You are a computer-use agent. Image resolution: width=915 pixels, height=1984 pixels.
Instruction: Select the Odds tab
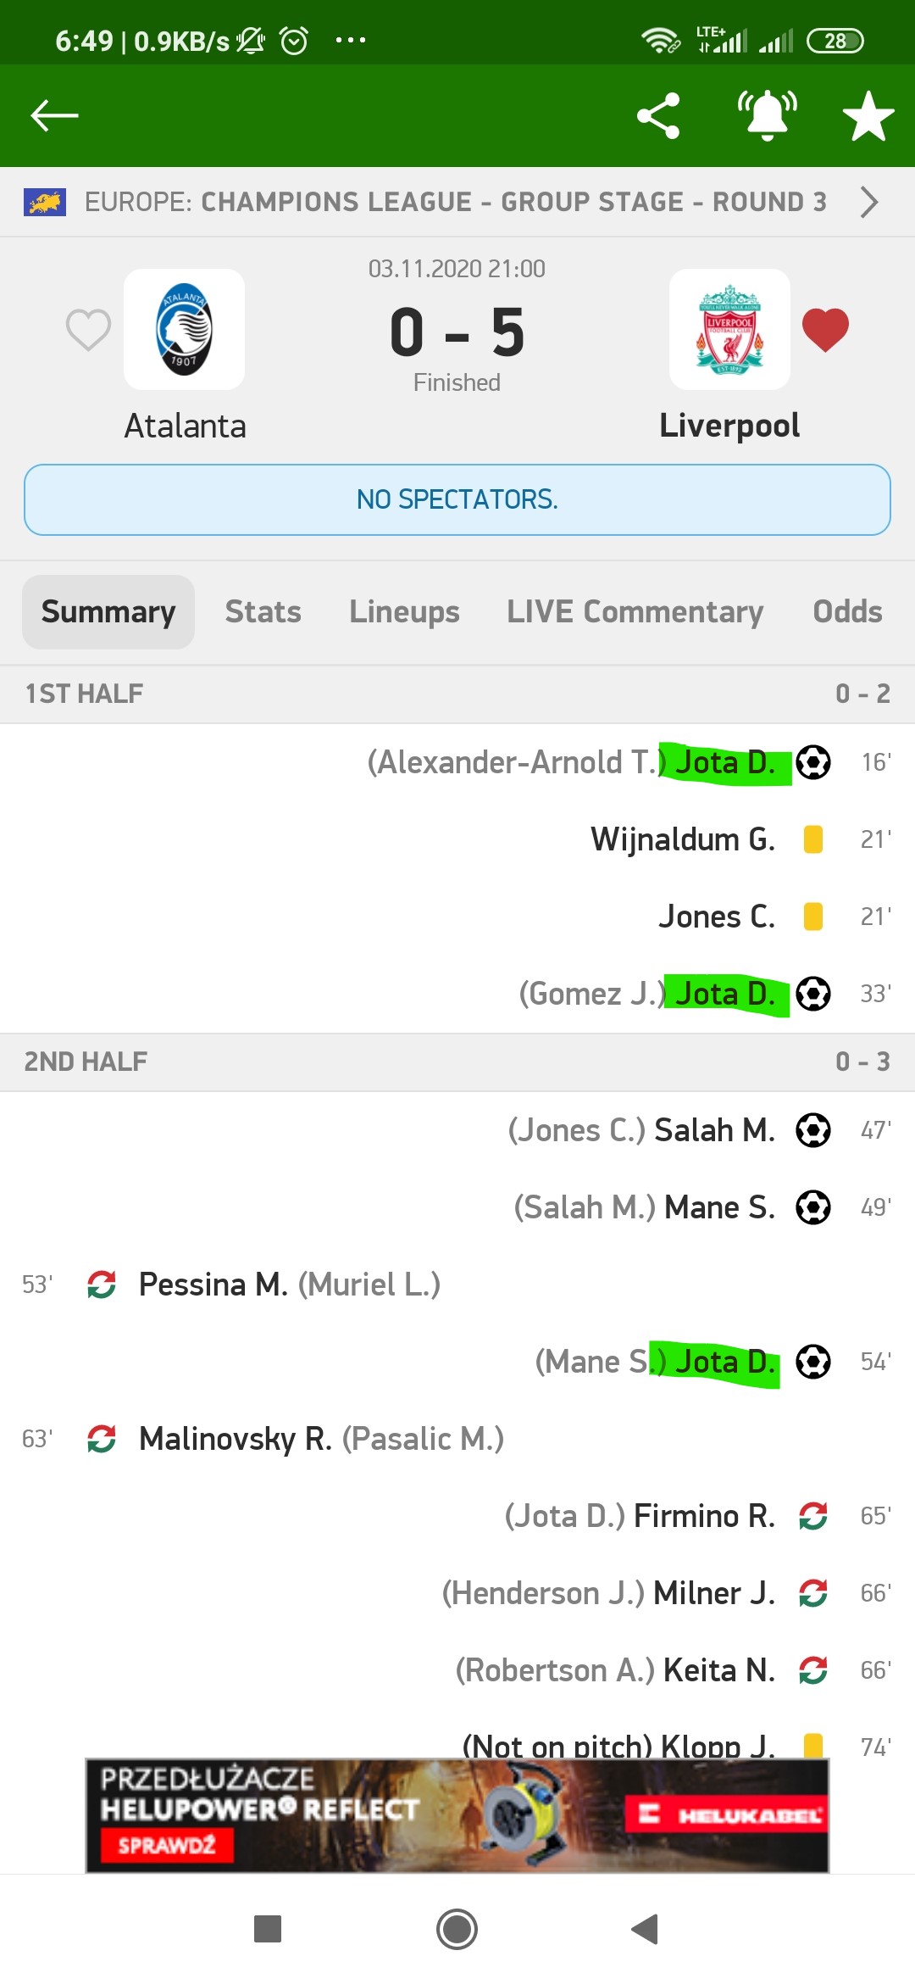point(847,612)
